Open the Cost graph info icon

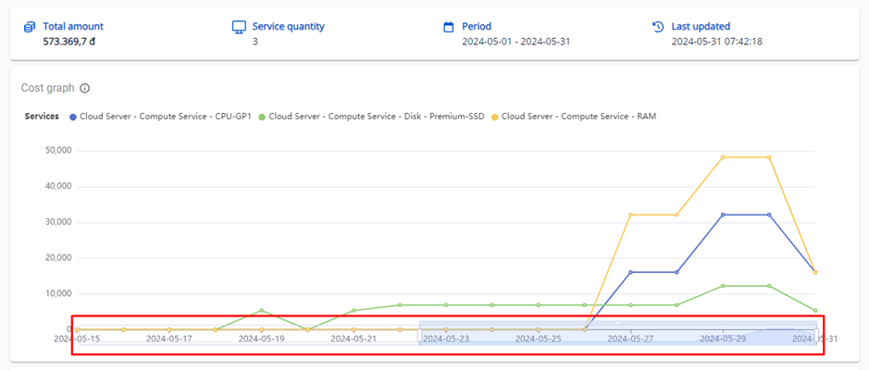[x=84, y=89]
